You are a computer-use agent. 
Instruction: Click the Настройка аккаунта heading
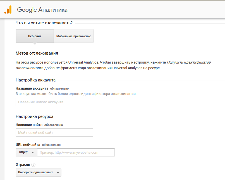(35, 80)
